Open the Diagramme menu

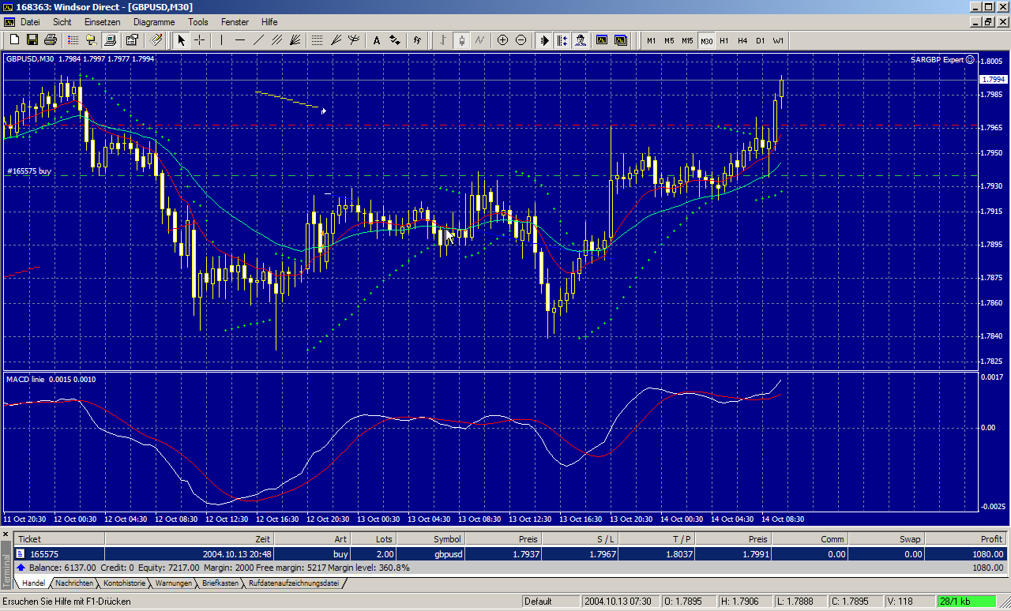click(153, 22)
